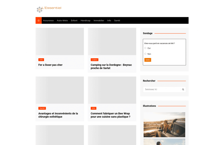Click Info tag above Bee Wrap article

94,108
